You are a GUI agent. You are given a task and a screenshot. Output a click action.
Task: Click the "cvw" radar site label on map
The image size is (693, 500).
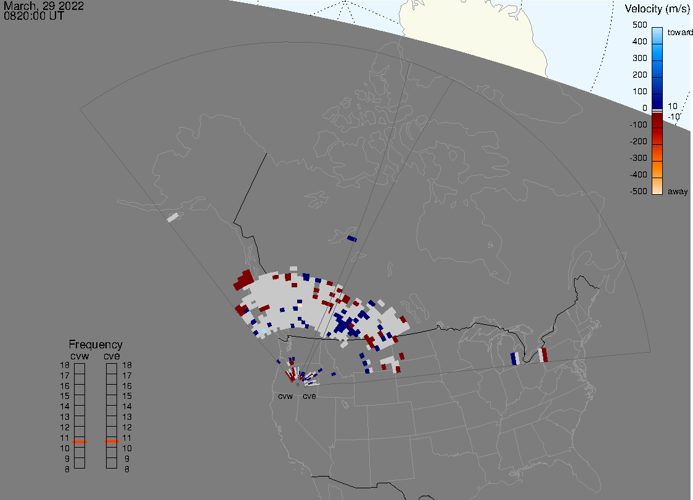pos(285,396)
